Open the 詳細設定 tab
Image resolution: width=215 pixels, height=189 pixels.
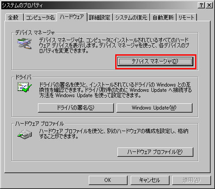pos(100,17)
